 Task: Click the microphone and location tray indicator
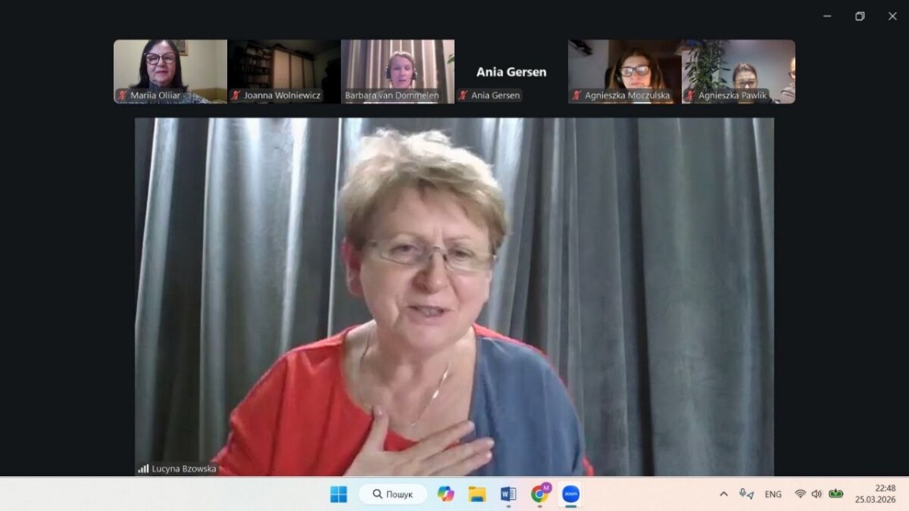746,494
